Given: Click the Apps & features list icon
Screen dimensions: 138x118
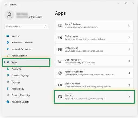Looking at the screenshot, I should pyautogui.click(x=60, y=25).
